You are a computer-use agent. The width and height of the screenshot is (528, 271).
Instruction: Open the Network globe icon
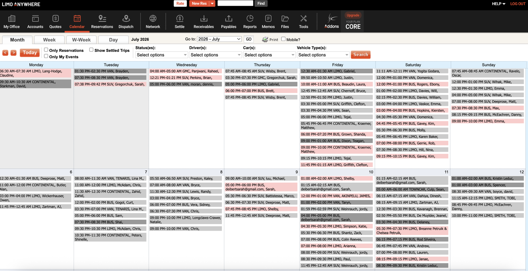tap(153, 19)
